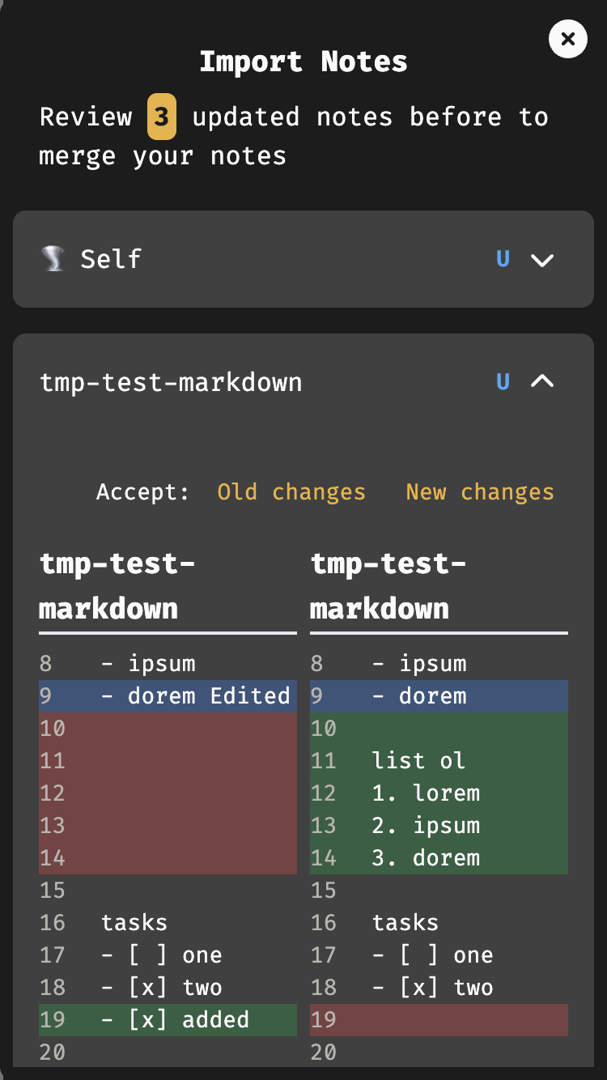Click the chevron beside the U for Self
607x1080 pixels.
click(542, 259)
